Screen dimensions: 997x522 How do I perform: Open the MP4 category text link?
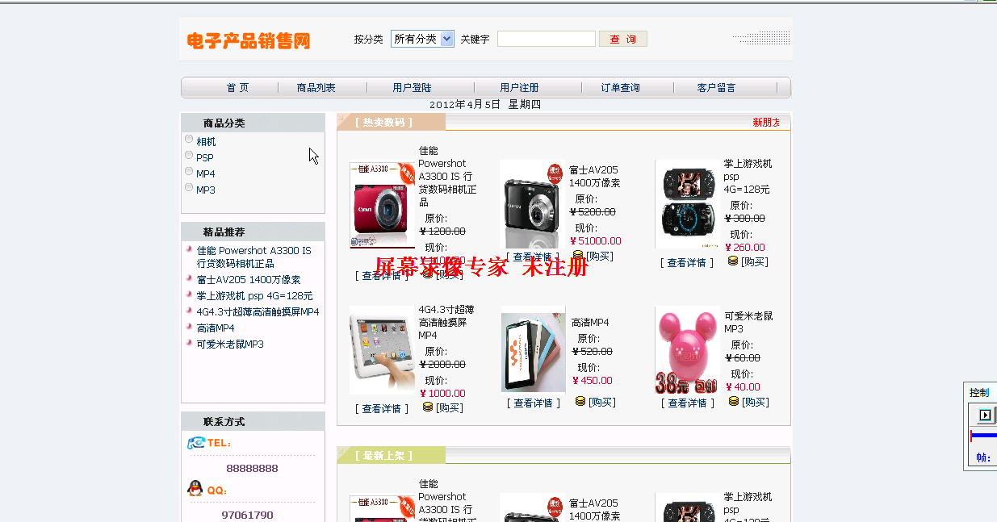pos(206,174)
